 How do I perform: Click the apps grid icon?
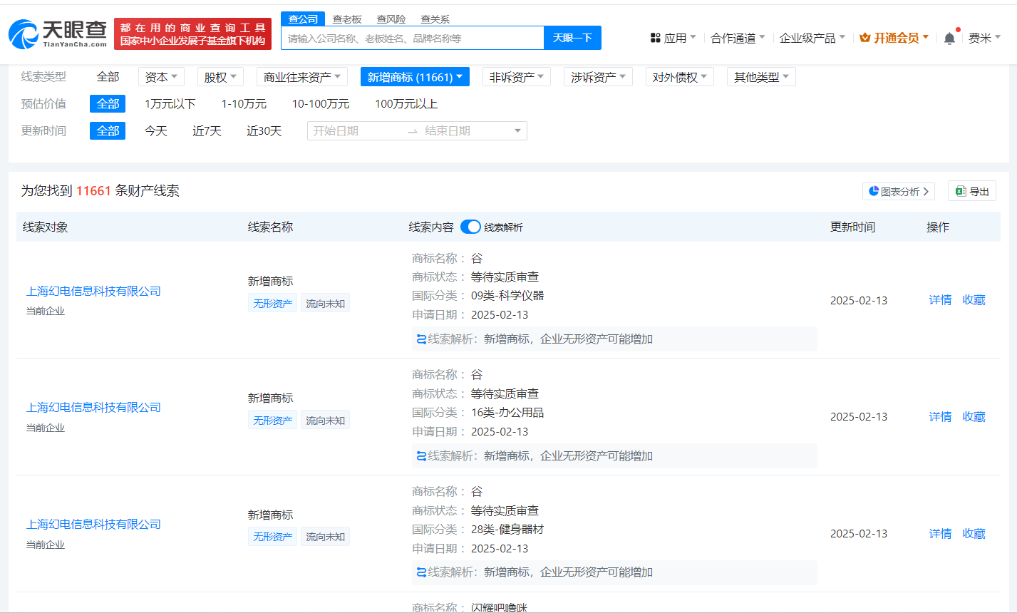click(x=655, y=38)
